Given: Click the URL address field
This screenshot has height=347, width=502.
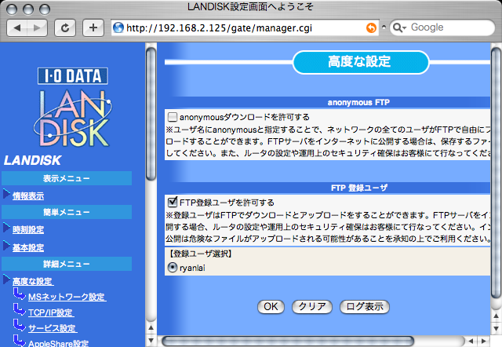Looking at the screenshot, I should (245, 28).
